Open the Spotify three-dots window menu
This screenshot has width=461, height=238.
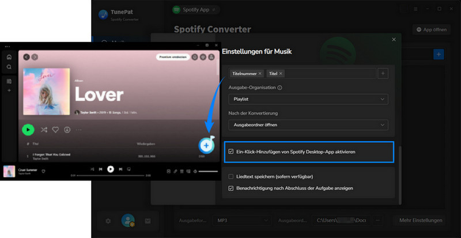pyautogui.click(x=7, y=46)
